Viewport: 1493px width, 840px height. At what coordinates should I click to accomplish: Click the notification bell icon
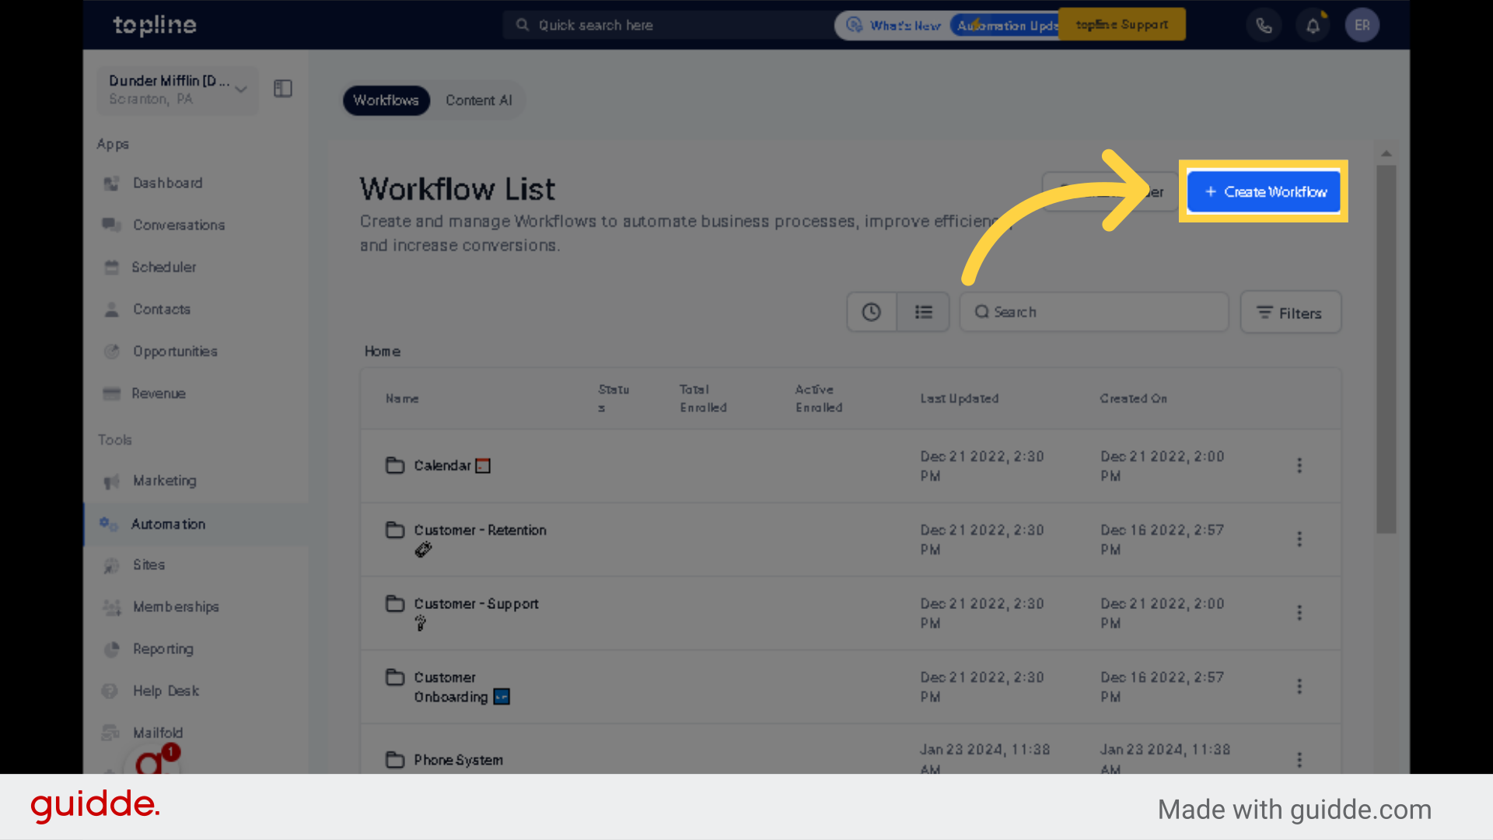pyautogui.click(x=1313, y=25)
